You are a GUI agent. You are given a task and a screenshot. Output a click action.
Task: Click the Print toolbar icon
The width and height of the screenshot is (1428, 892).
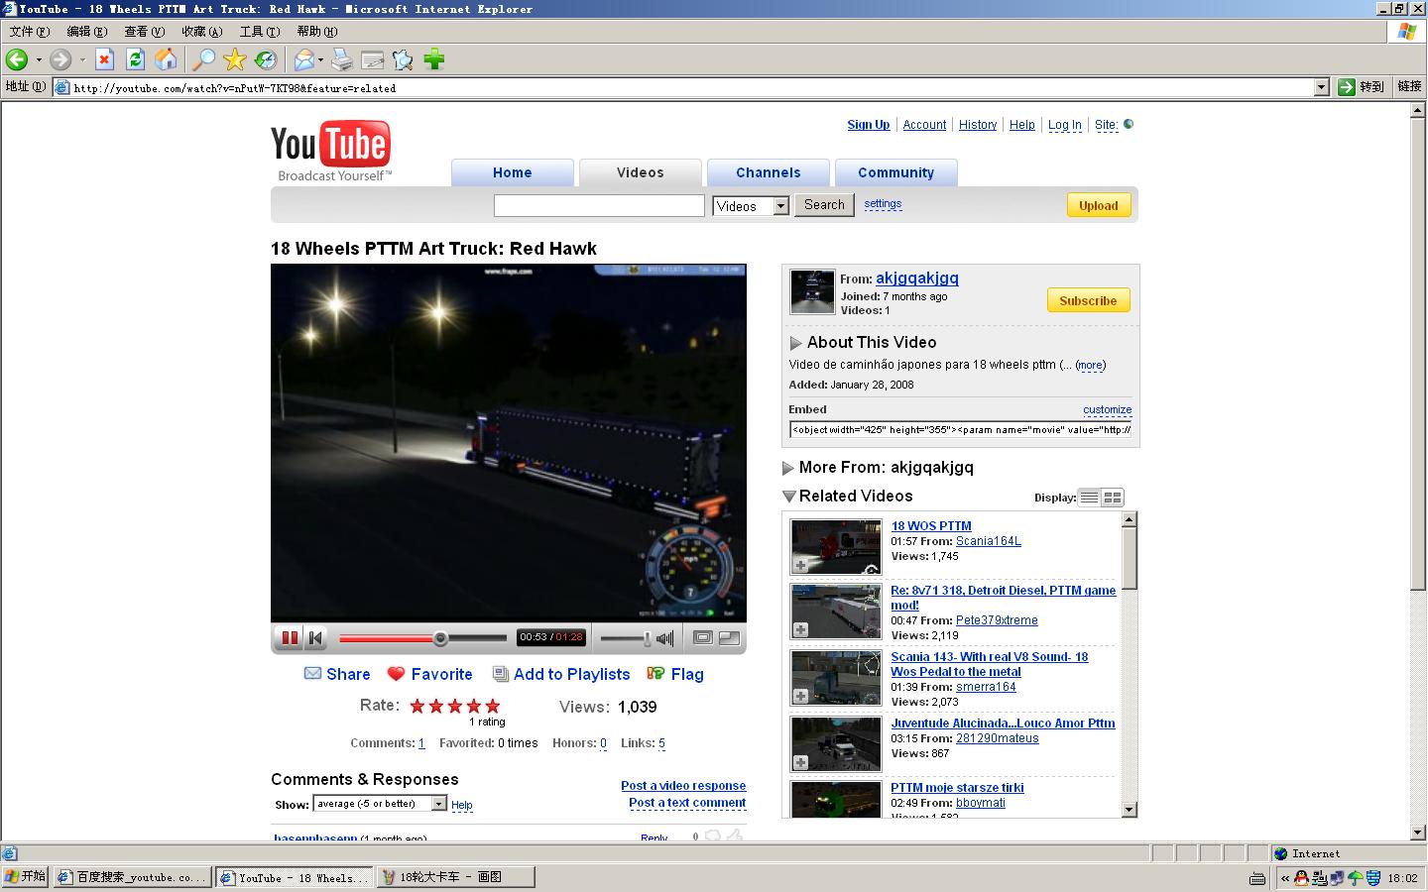pos(342,60)
